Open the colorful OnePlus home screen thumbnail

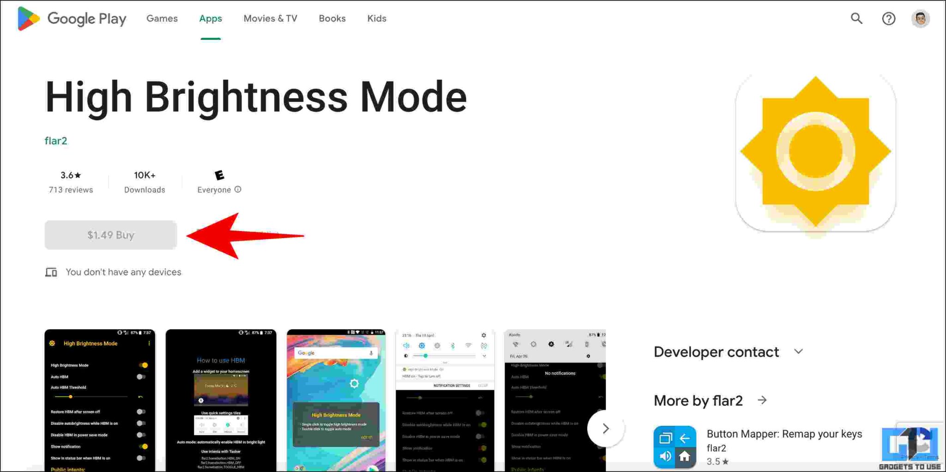point(336,399)
